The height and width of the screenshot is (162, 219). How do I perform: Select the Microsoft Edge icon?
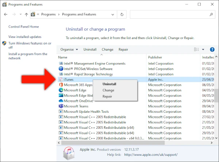pyautogui.click(x=61, y=90)
